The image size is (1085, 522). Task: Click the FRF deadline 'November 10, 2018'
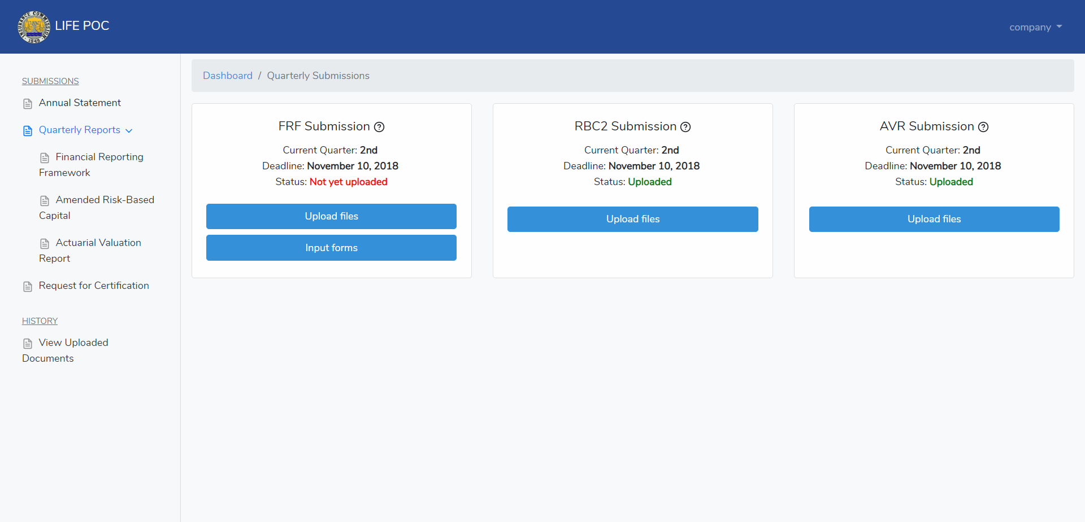click(353, 166)
